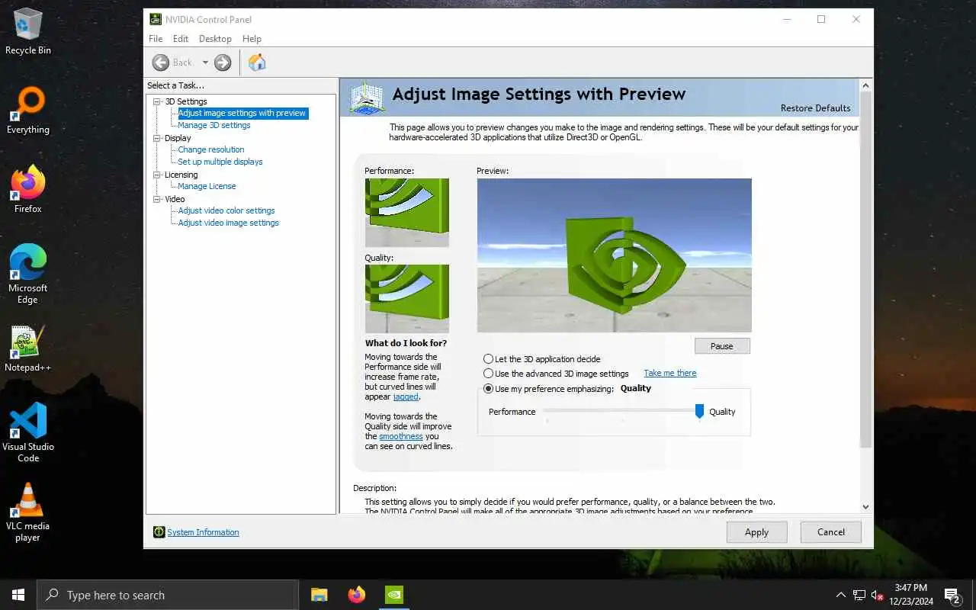Image resolution: width=976 pixels, height=610 pixels.
Task: Click the Performance thumbnail image
Action: click(407, 213)
